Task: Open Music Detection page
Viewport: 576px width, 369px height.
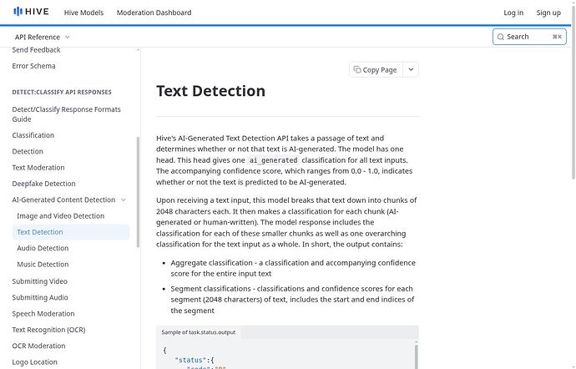Action: 43,265
